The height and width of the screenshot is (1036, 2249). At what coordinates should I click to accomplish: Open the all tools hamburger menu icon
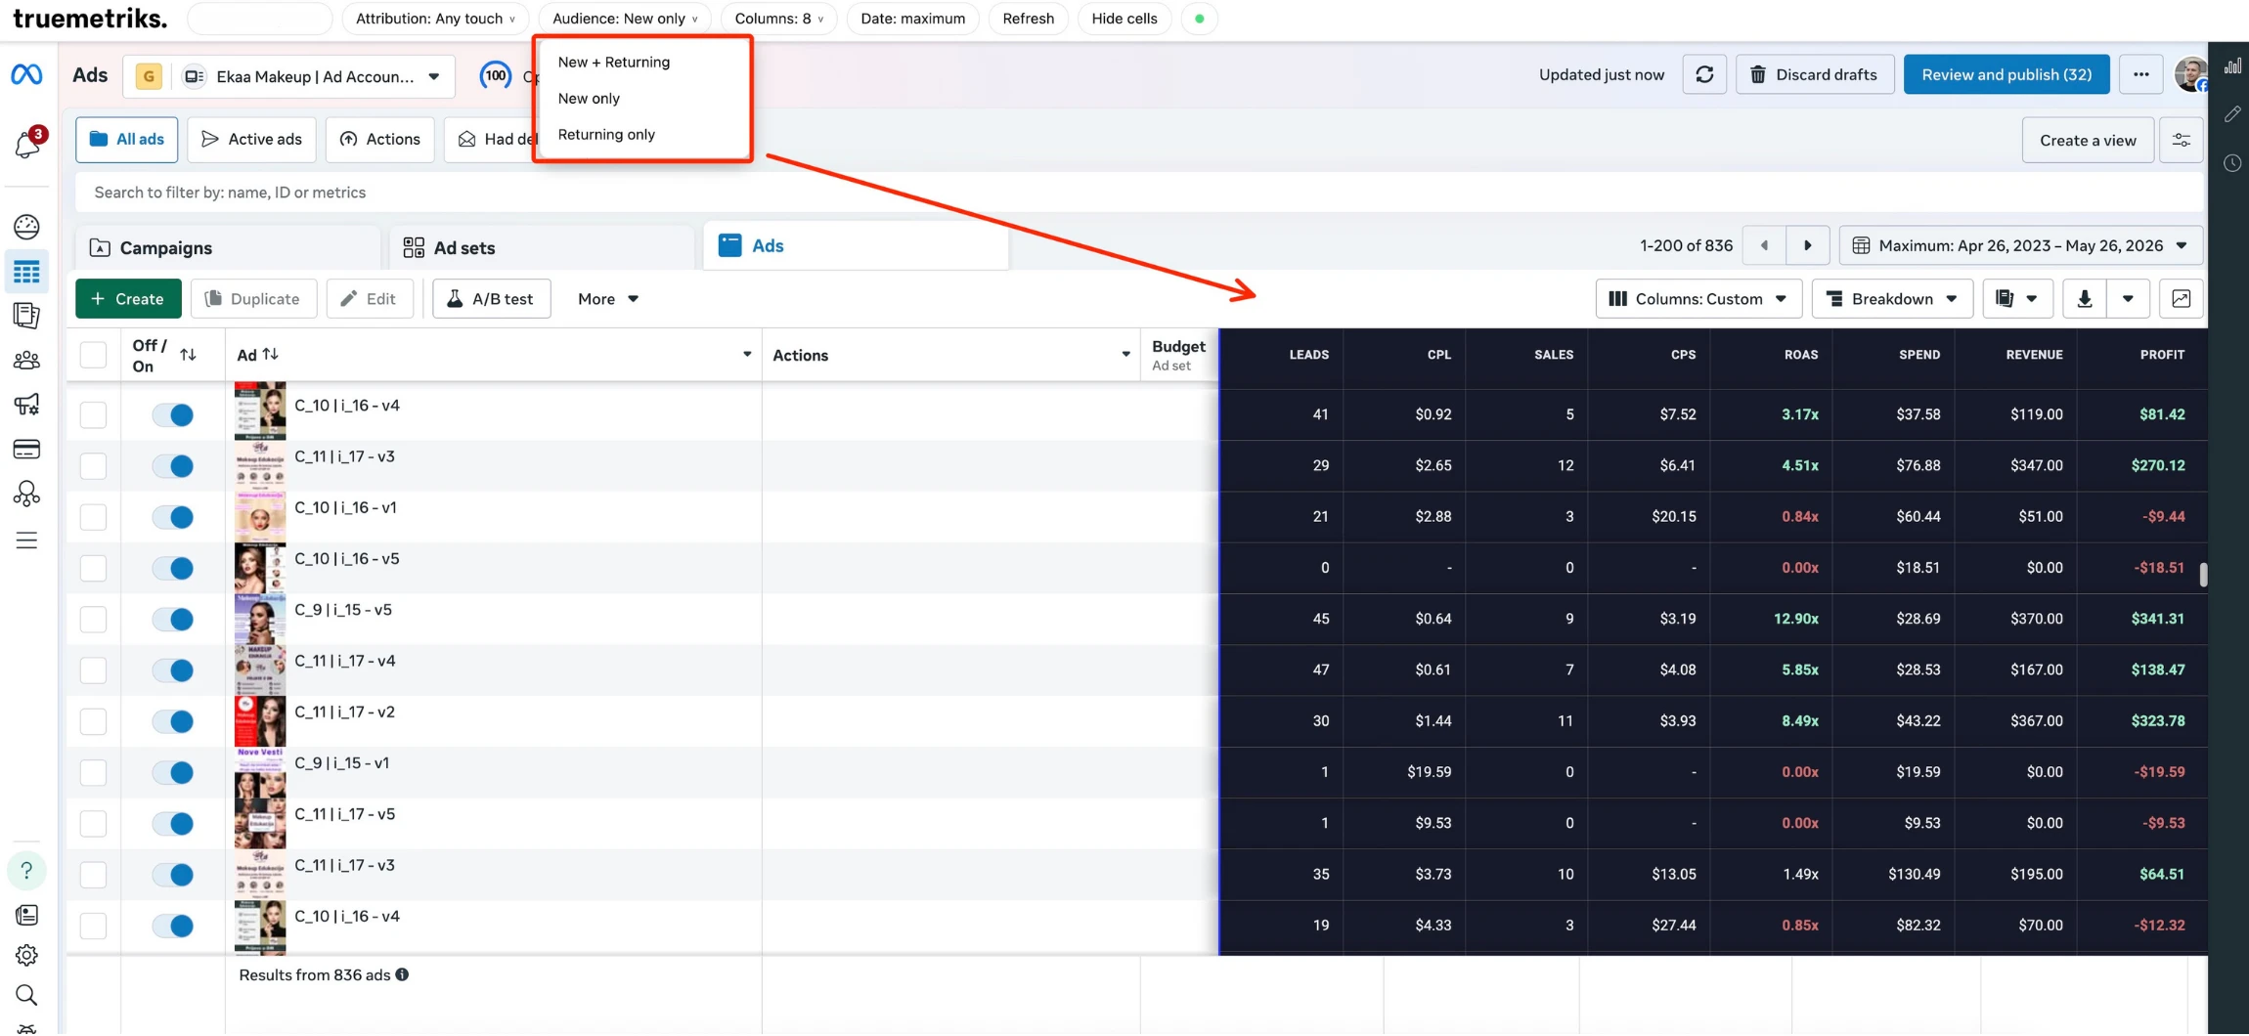point(26,540)
